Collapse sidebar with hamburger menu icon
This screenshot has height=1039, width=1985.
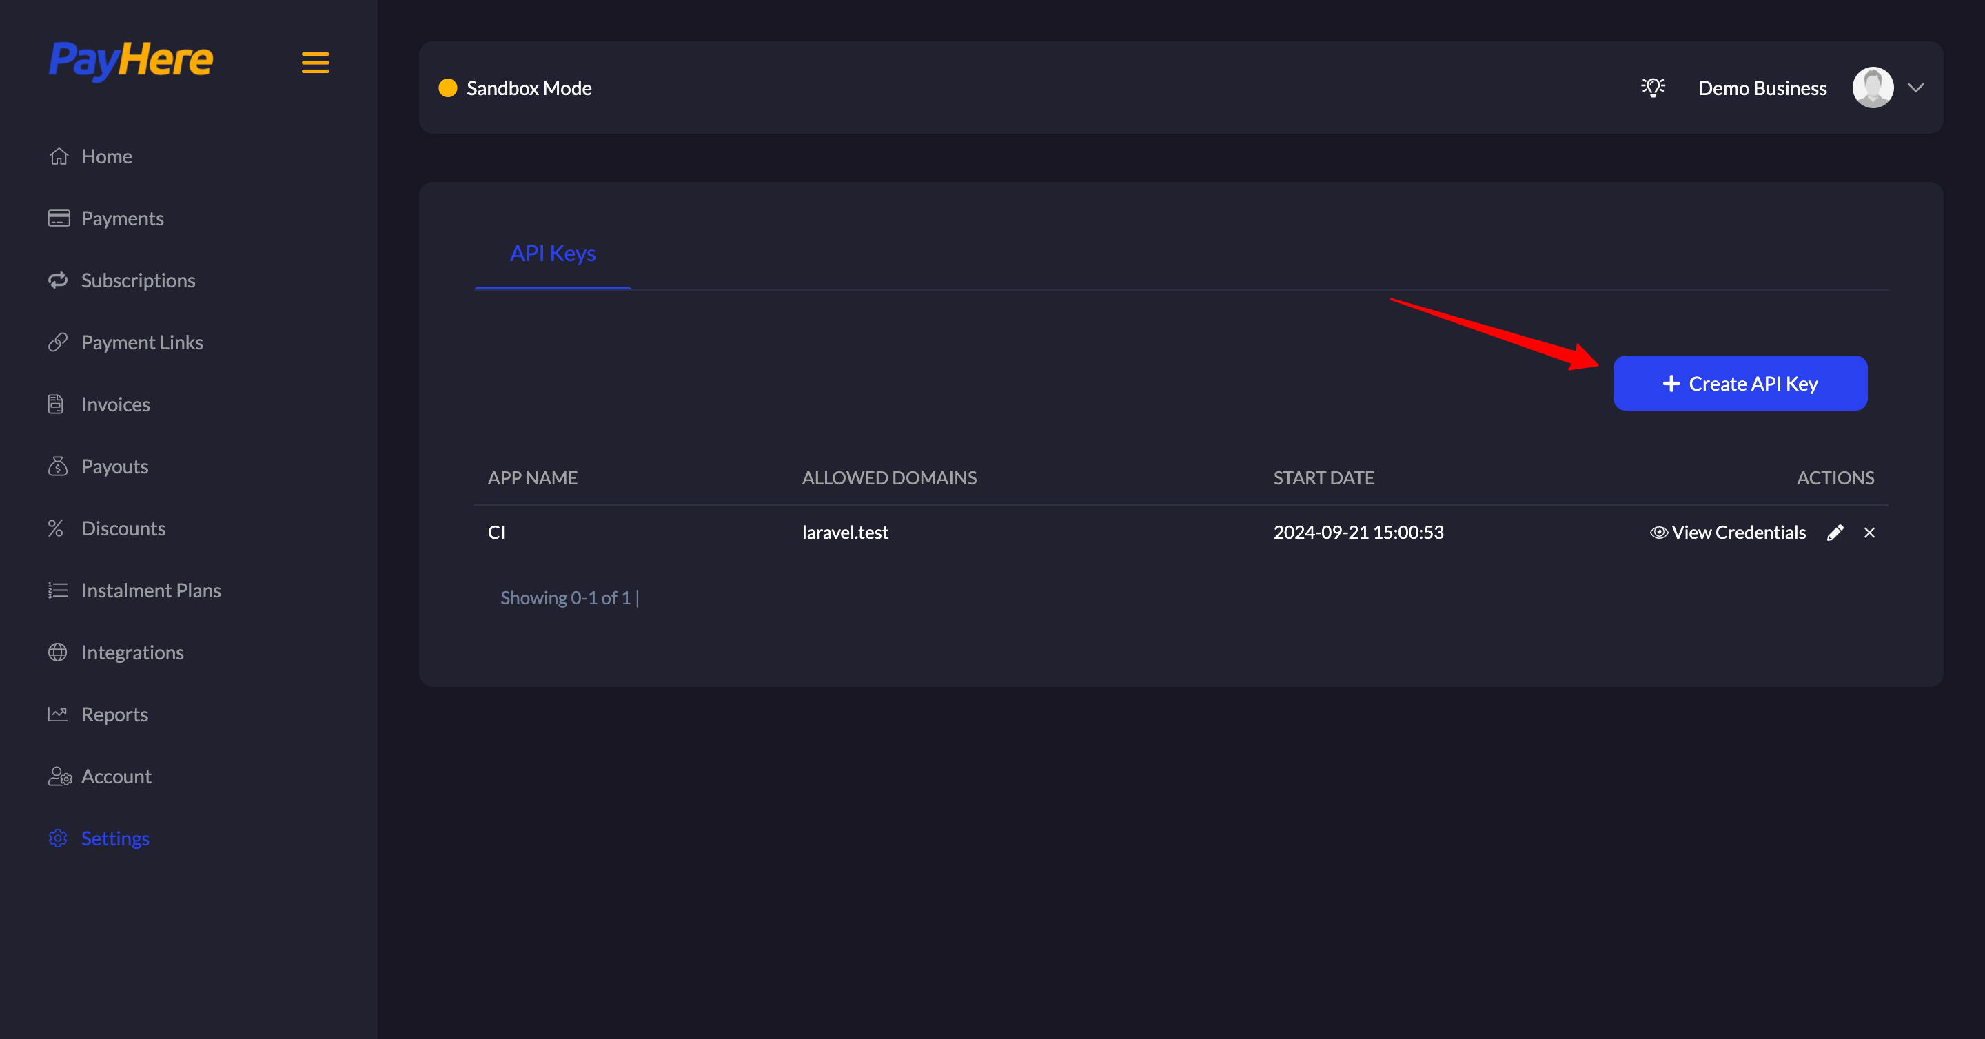(315, 63)
